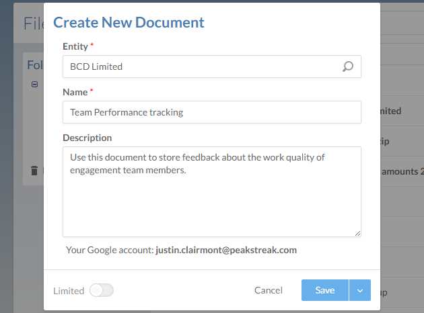424x313 pixels.
Task: Focus the Name field with Team Performance tracking
Action: pos(211,112)
